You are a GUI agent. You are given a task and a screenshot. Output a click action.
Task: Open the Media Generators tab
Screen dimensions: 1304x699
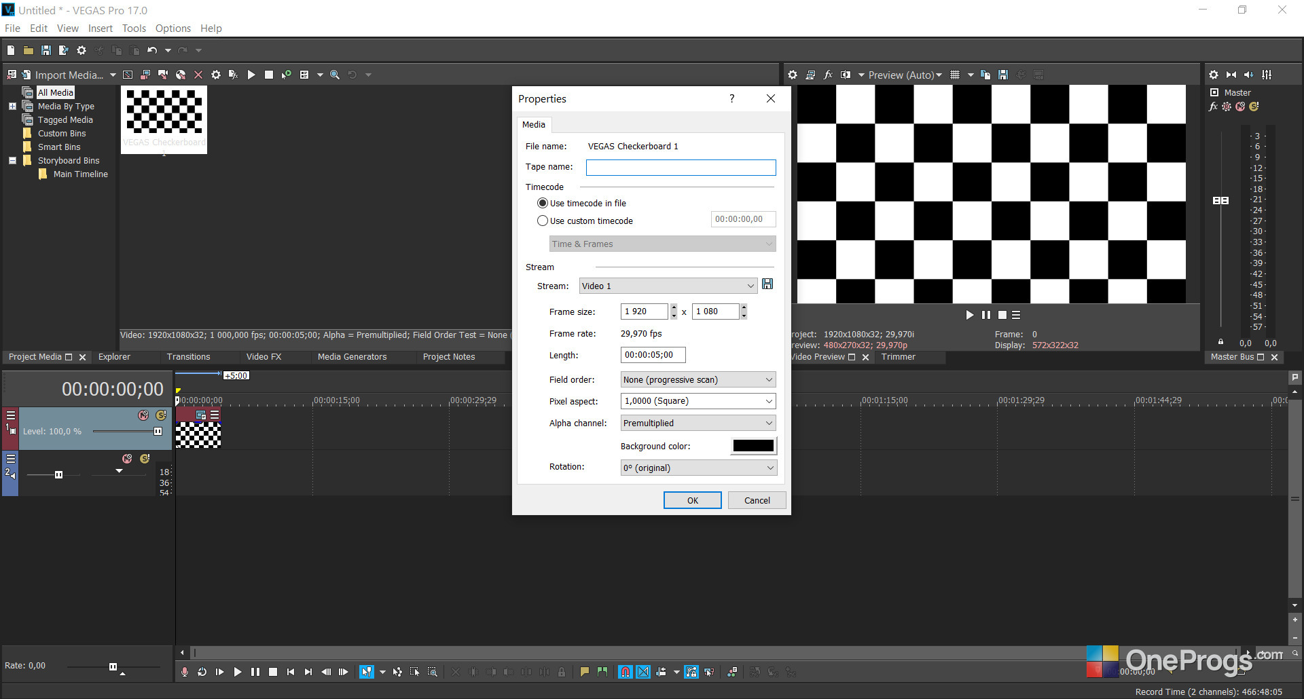tap(352, 357)
